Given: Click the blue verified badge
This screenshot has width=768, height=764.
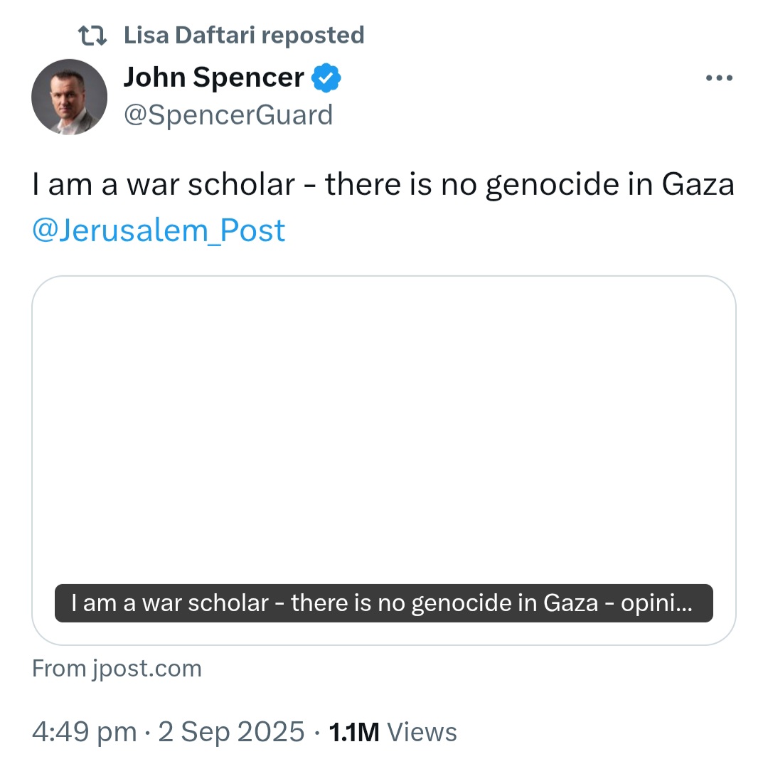Looking at the screenshot, I should coord(326,78).
